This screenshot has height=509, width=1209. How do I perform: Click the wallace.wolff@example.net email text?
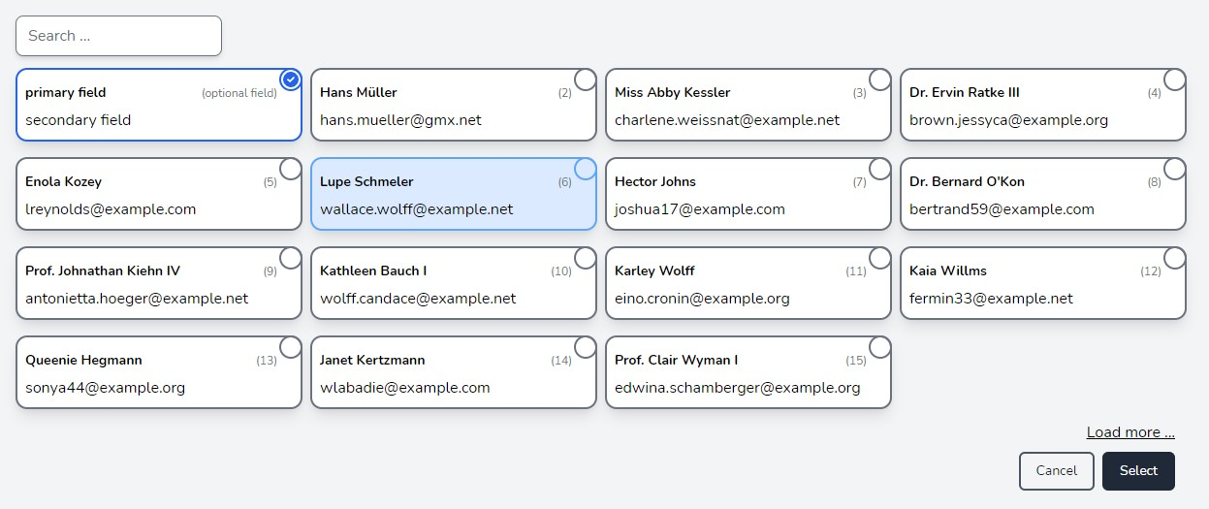point(417,209)
